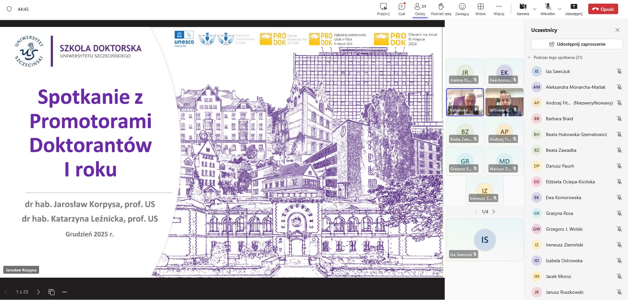The height and width of the screenshot is (300, 628).
Task: Open slide more actions ellipsis
Action: coord(64,292)
